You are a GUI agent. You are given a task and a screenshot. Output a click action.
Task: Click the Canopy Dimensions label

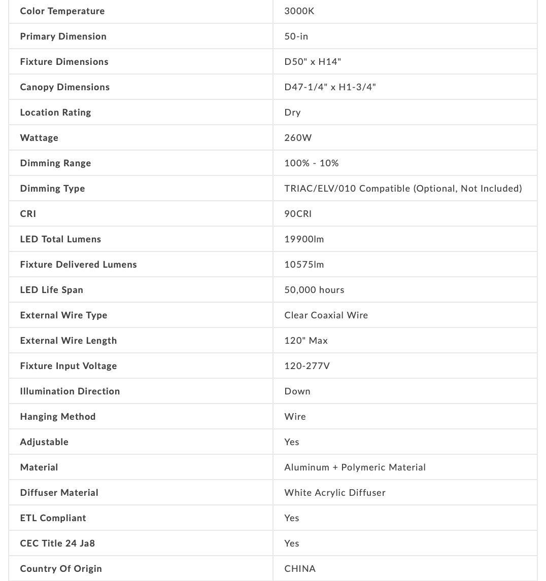coord(65,87)
